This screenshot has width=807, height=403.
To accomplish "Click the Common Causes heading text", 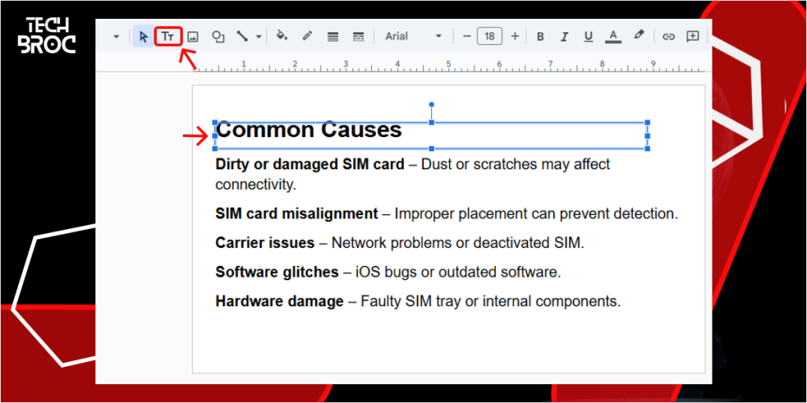I will (x=309, y=130).
